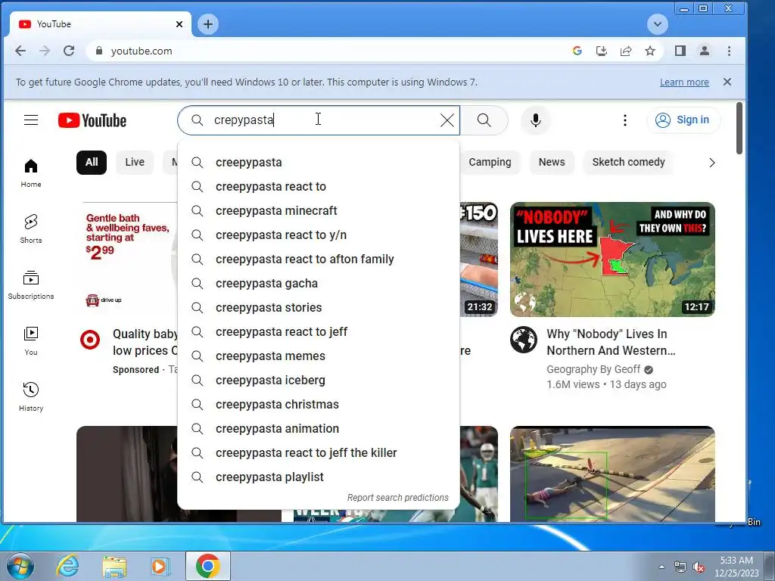Open a new tab with plus button

208,24
